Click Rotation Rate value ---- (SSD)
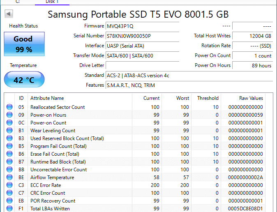The height and width of the screenshot is (212, 277). [253, 46]
